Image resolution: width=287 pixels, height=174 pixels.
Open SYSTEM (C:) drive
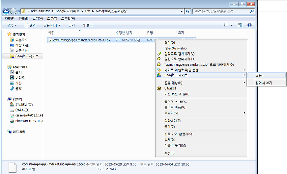click(x=21, y=105)
